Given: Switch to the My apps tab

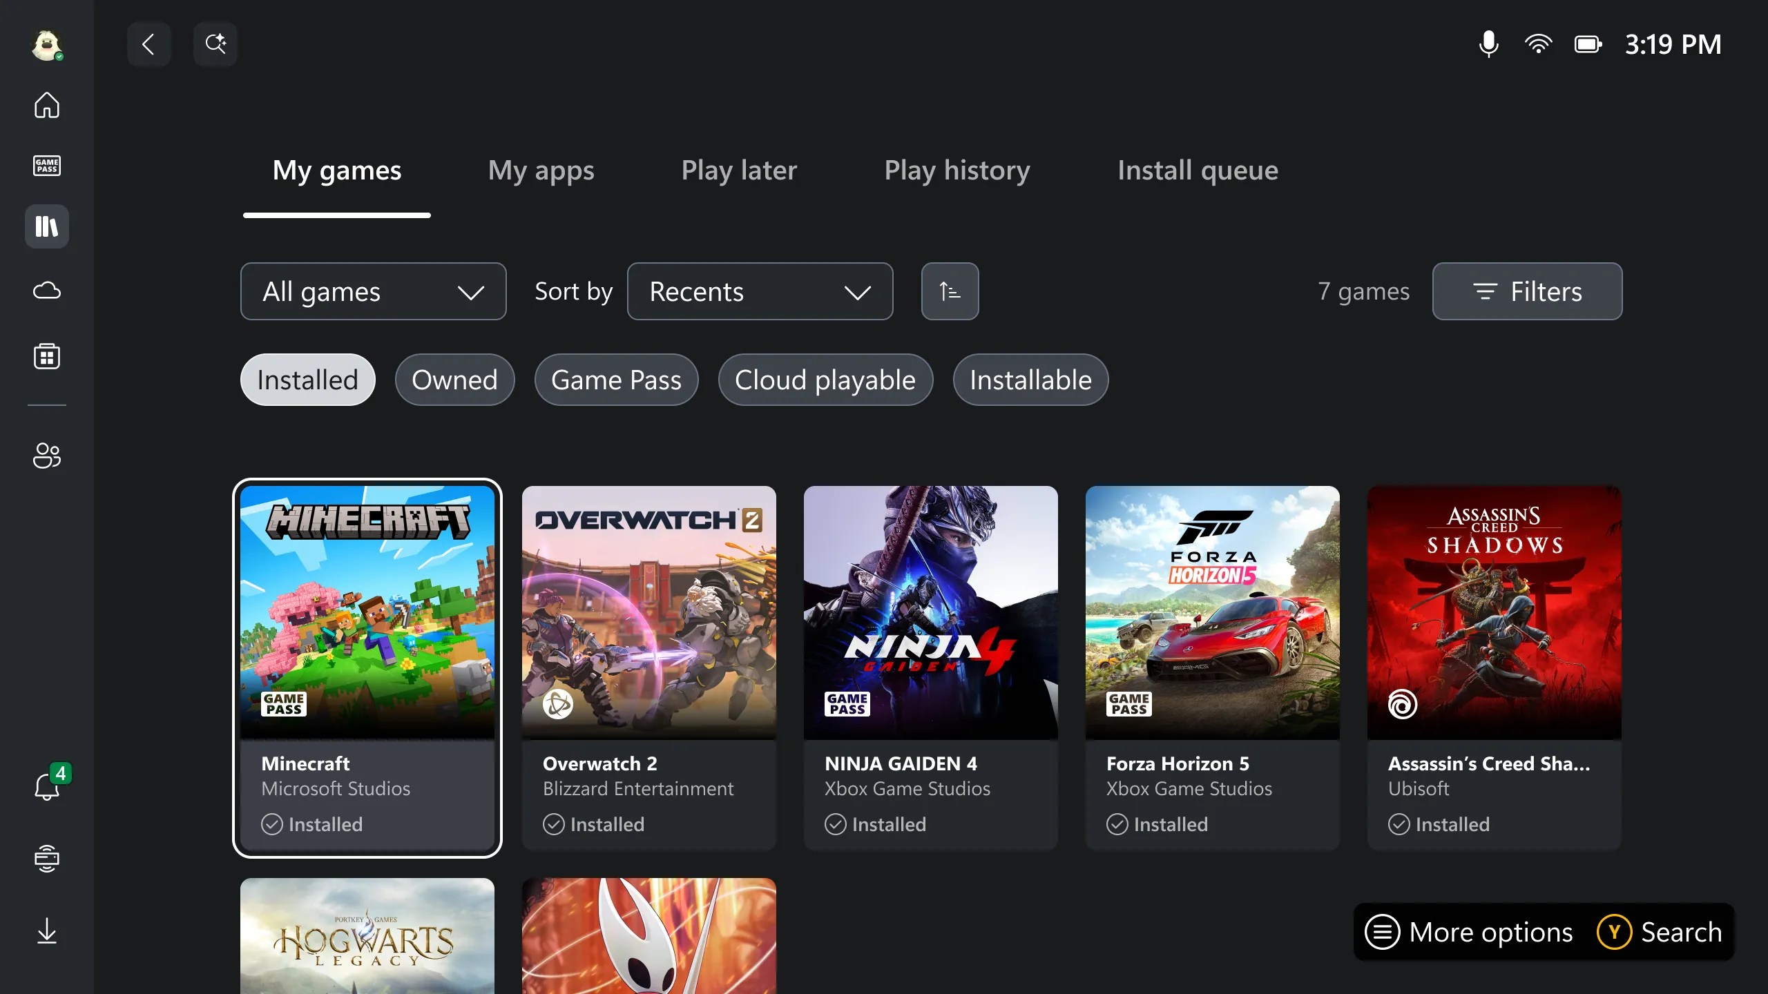Looking at the screenshot, I should [x=541, y=170].
